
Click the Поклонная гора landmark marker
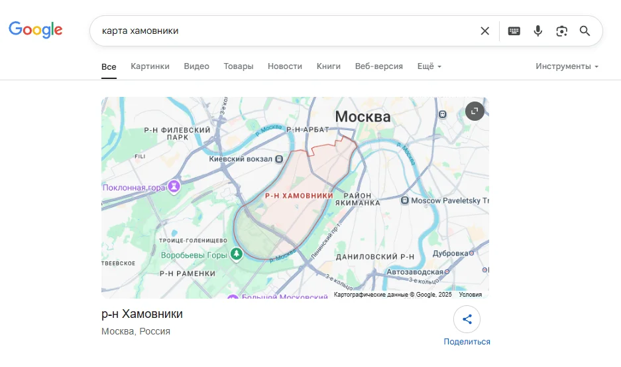[174, 187]
